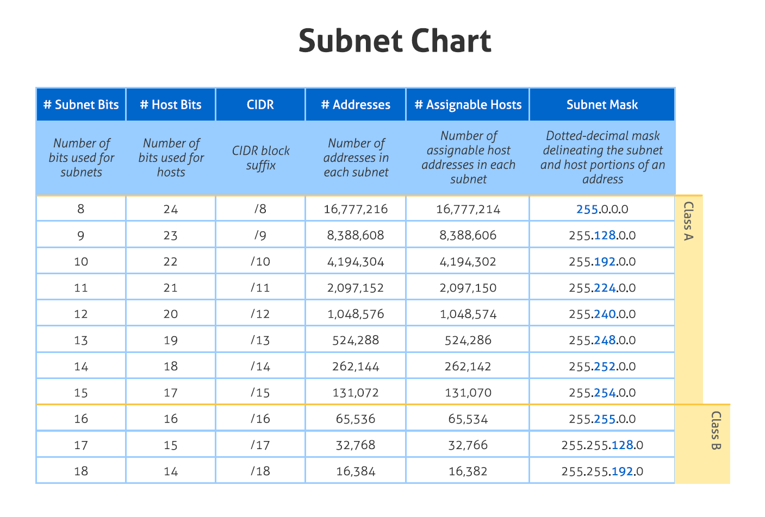Click the 65,534 assignable hosts cell
Image resolution: width=765 pixels, height=517 pixels.
(x=468, y=419)
